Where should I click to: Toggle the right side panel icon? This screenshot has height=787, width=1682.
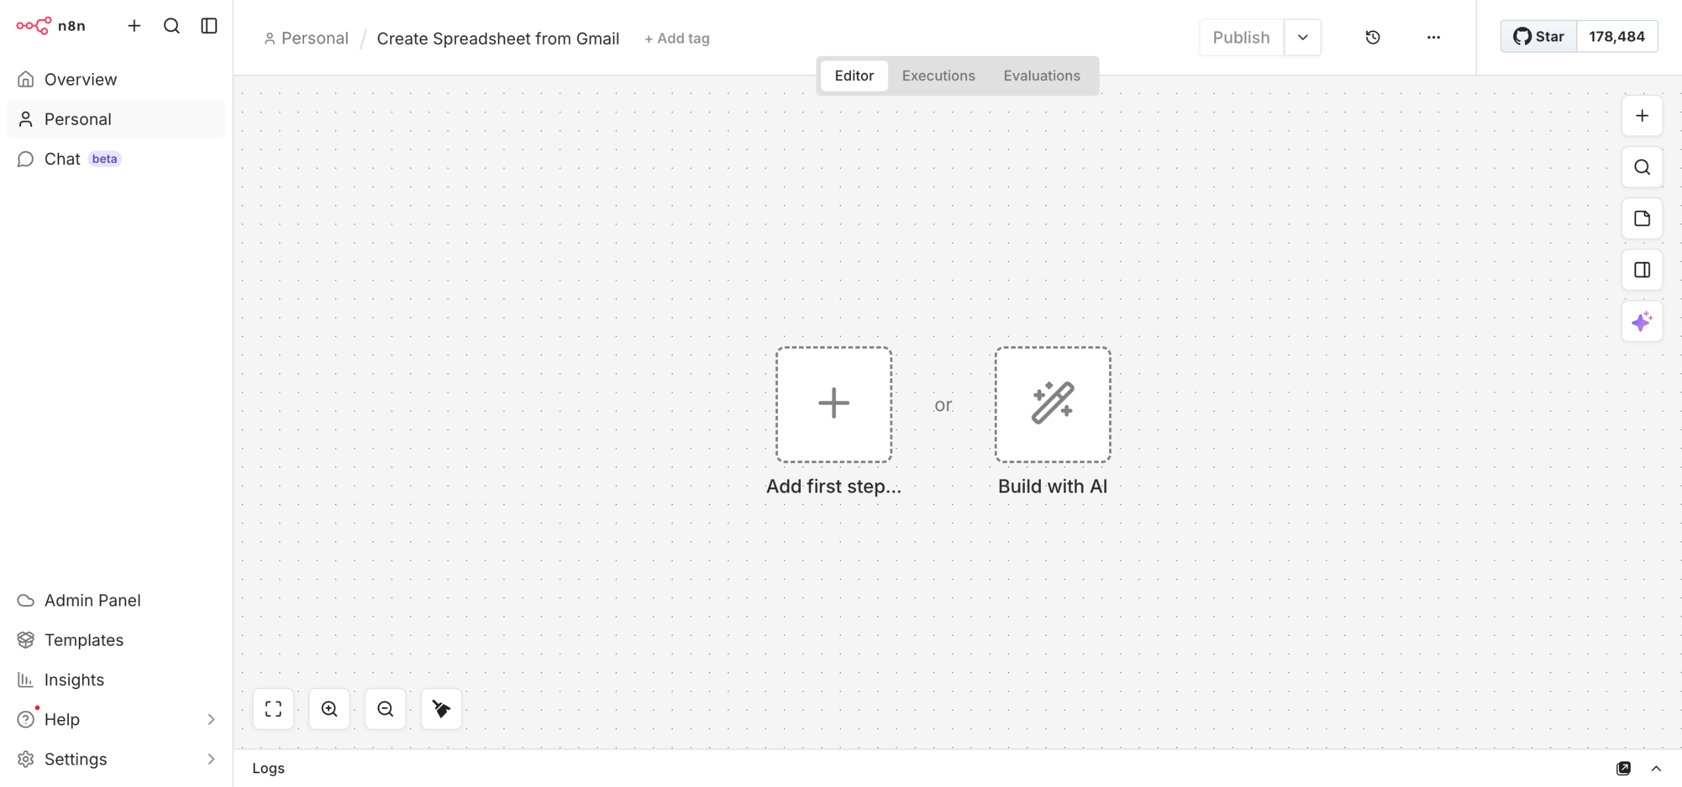click(1641, 270)
